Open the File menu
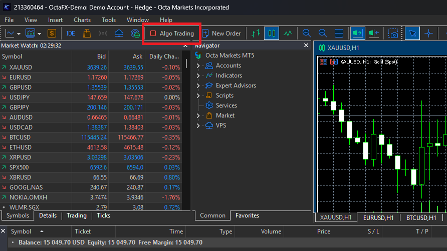447x251 pixels. point(9,20)
